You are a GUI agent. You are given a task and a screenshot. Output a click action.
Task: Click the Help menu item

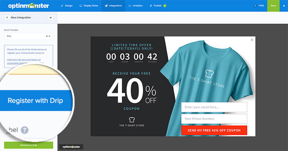pos(259,6)
